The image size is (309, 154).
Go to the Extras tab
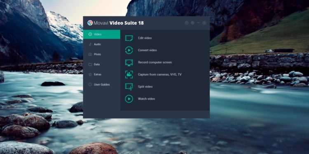pyautogui.click(x=102, y=74)
